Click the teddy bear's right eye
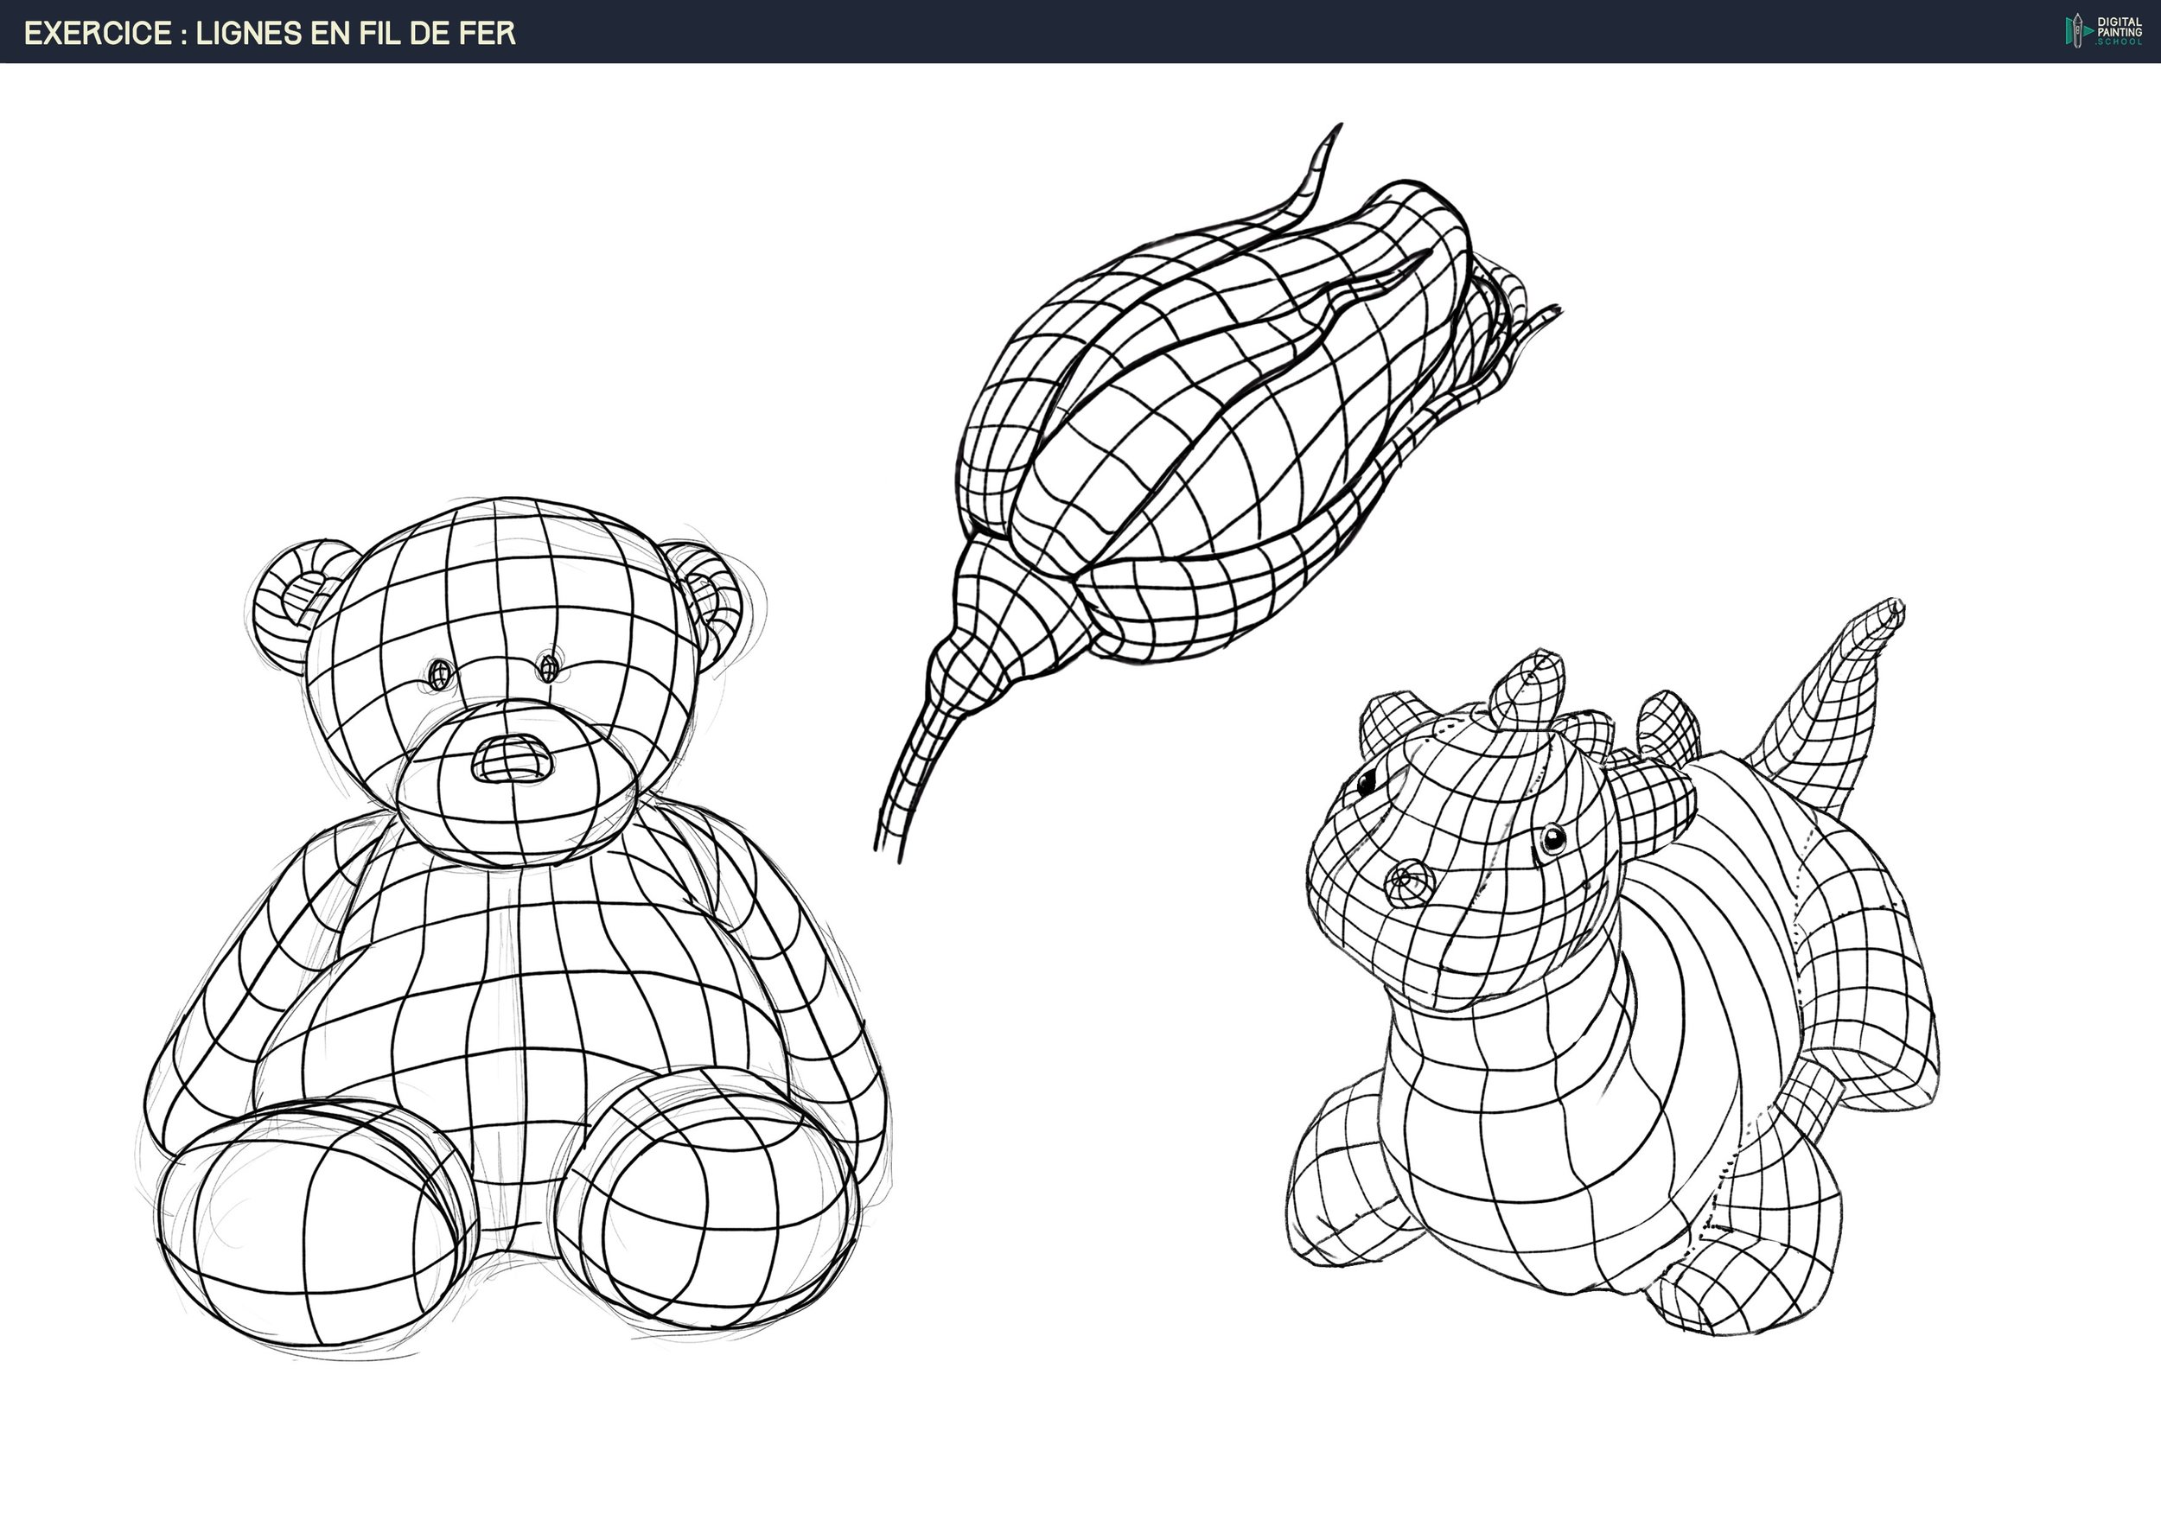 549,669
